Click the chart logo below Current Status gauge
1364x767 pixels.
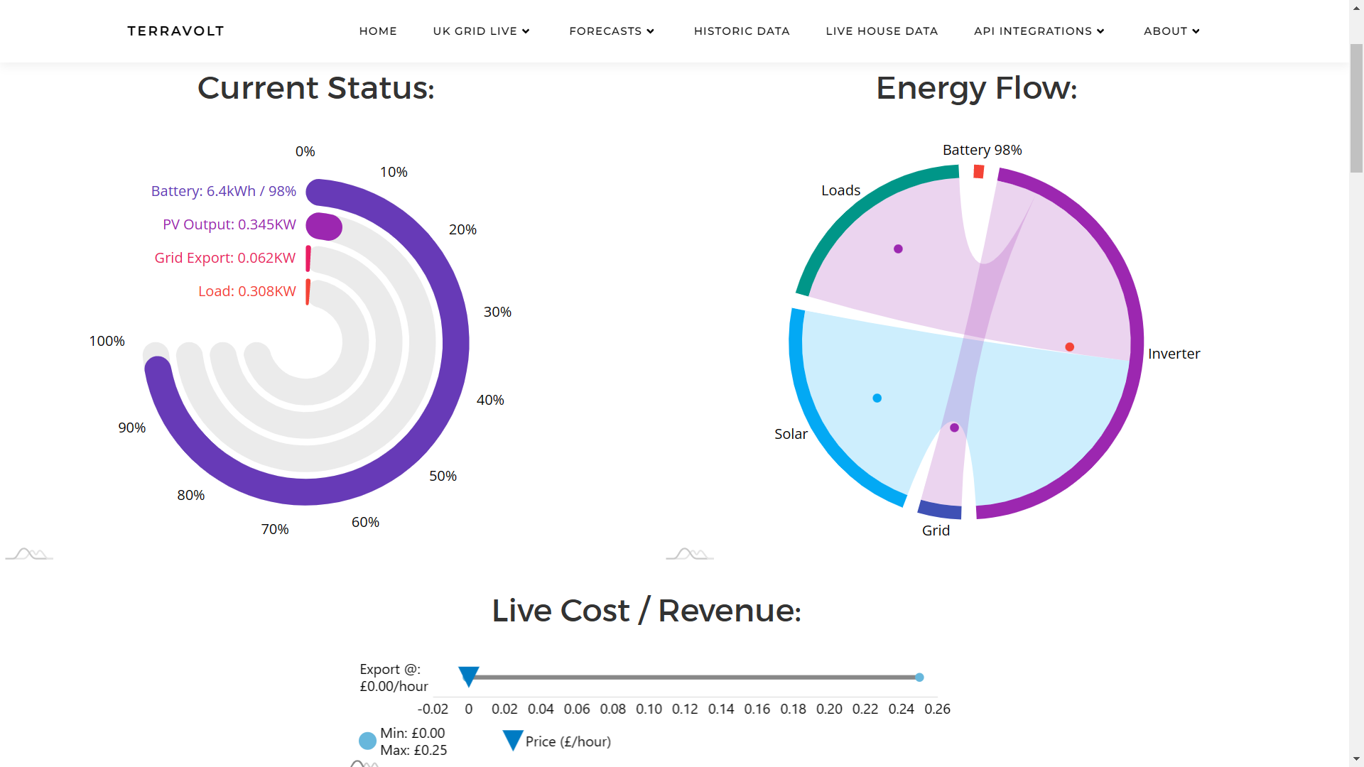pyautogui.click(x=29, y=554)
